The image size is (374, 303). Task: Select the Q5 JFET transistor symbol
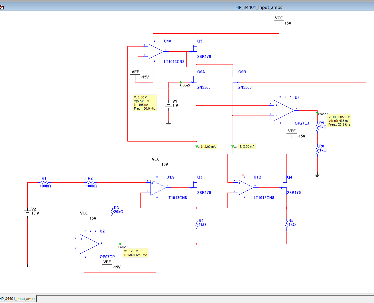click(195, 49)
